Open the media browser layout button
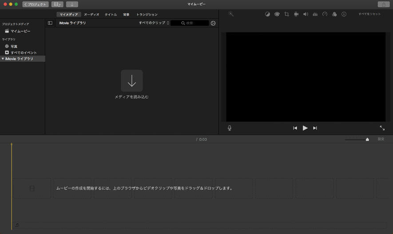393x234 pixels. click(x=57, y=4)
